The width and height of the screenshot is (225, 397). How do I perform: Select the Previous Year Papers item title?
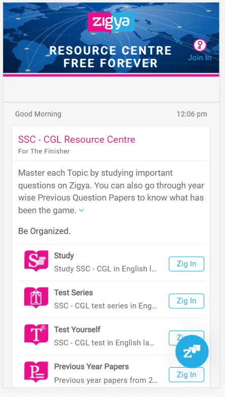(x=92, y=367)
